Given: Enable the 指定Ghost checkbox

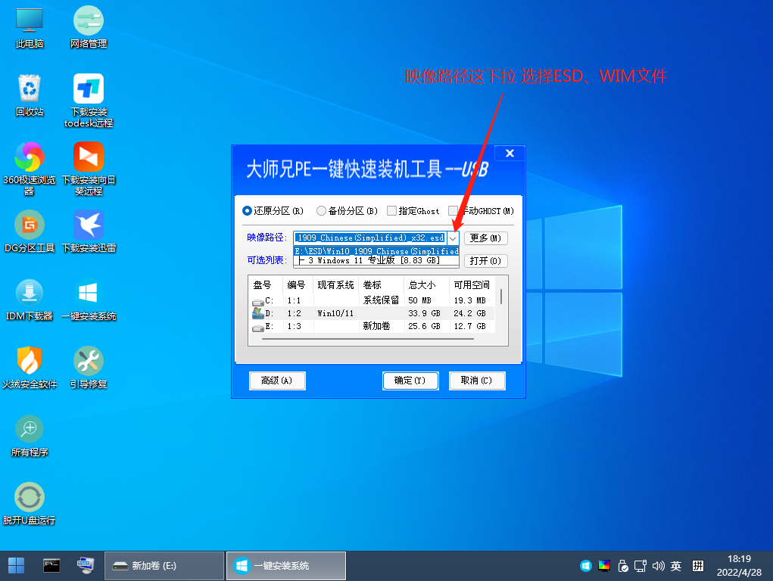Looking at the screenshot, I should pyautogui.click(x=392, y=211).
